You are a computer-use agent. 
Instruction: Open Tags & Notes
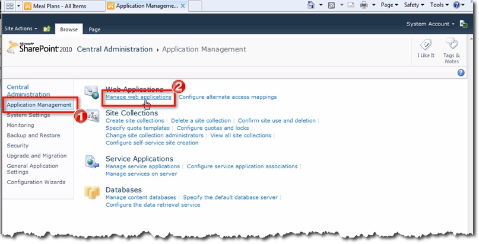coord(452,50)
